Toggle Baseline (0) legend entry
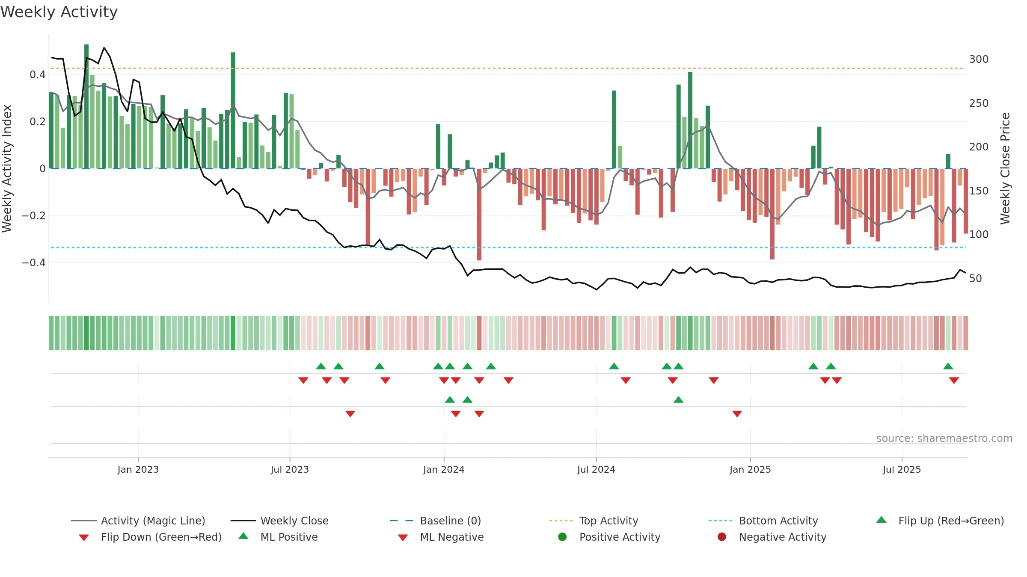Screen dimensions: 1027x577 [x=436, y=521]
